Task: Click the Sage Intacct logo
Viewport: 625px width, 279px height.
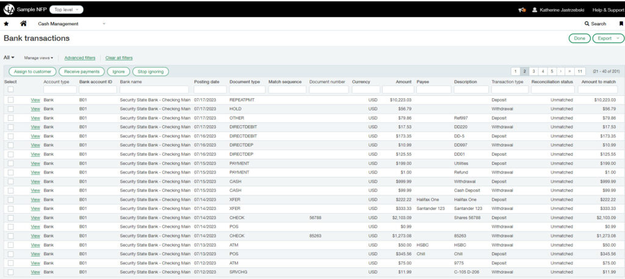Action: (10, 9)
